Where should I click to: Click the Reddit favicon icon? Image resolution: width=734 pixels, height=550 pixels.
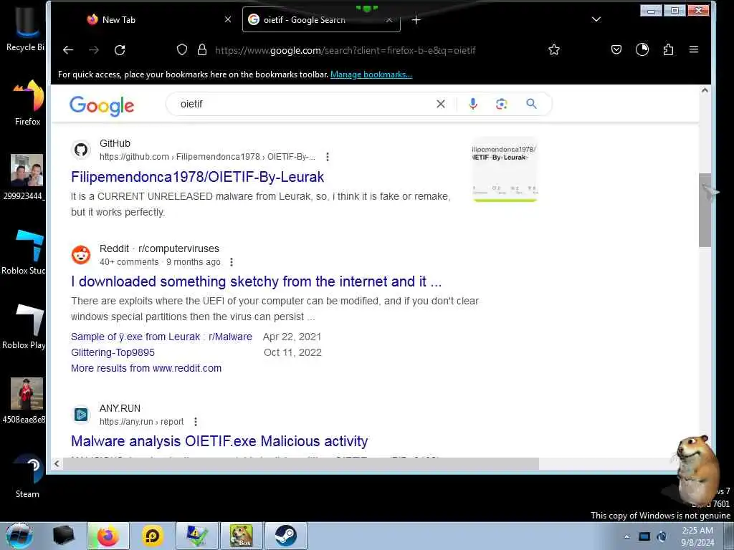point(81,255)
